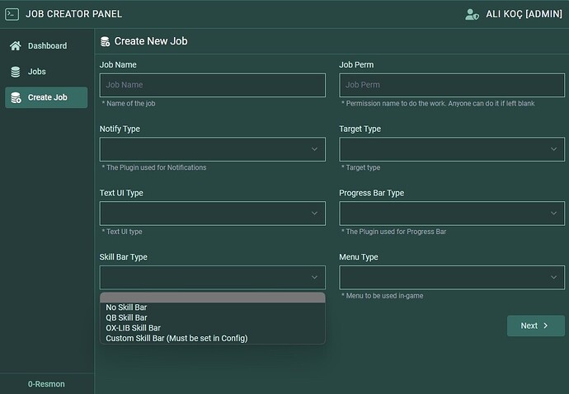Click the ALI KOÇ [ADMIN] username
569x394 pixels.
[524, 14]
